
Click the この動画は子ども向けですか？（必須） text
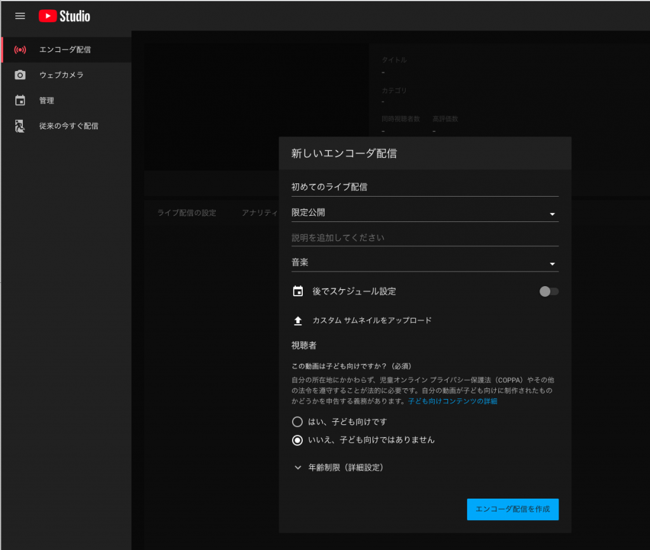click(x=352, y=366)
